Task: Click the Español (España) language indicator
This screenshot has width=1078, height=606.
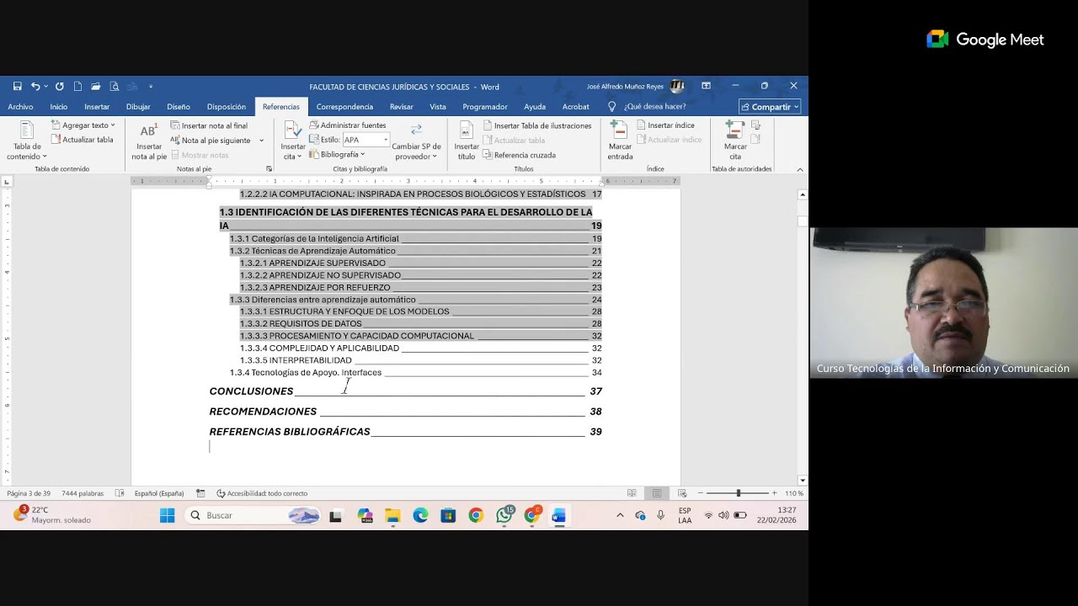Action: (159, 493)
